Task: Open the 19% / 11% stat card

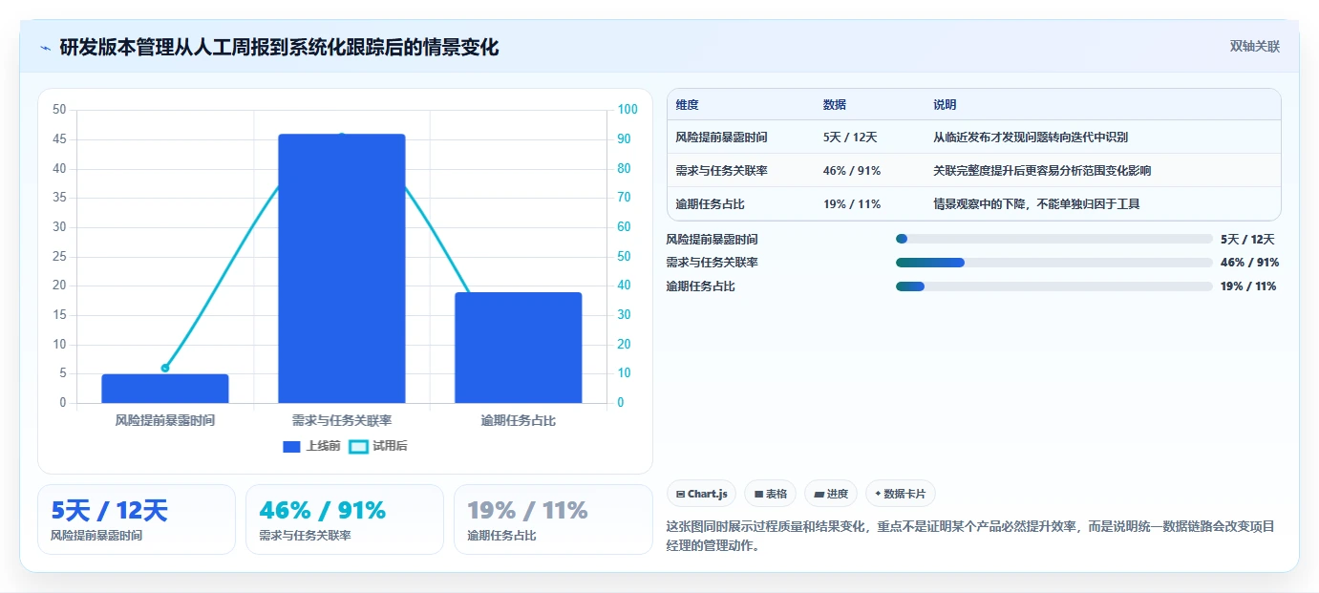Action: 553,519
